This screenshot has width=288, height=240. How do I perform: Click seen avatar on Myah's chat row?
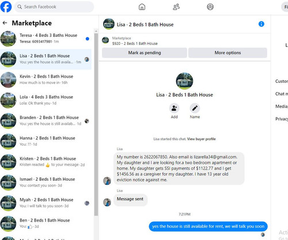[x=87, y=203]
